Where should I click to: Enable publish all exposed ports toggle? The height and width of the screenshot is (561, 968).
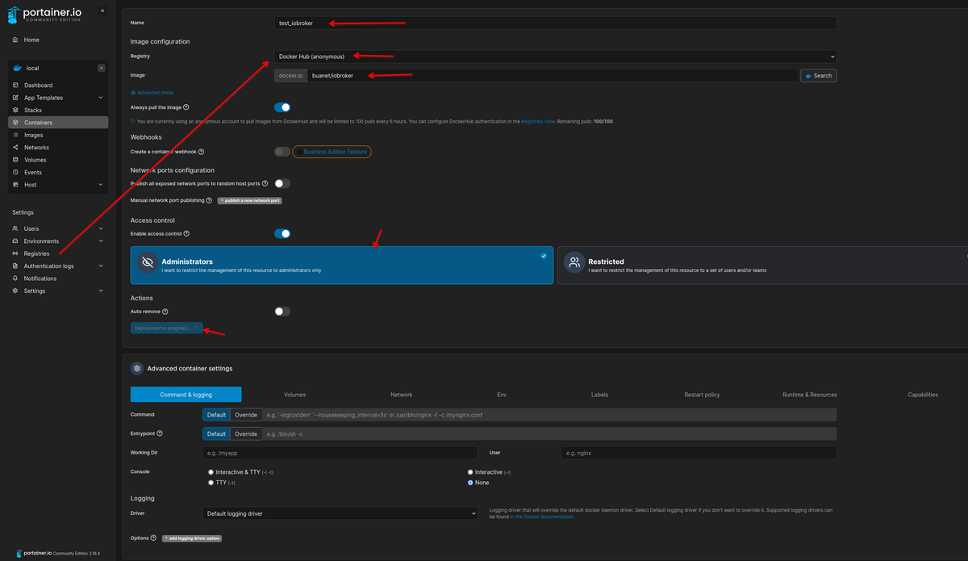[x=282, y=183]
